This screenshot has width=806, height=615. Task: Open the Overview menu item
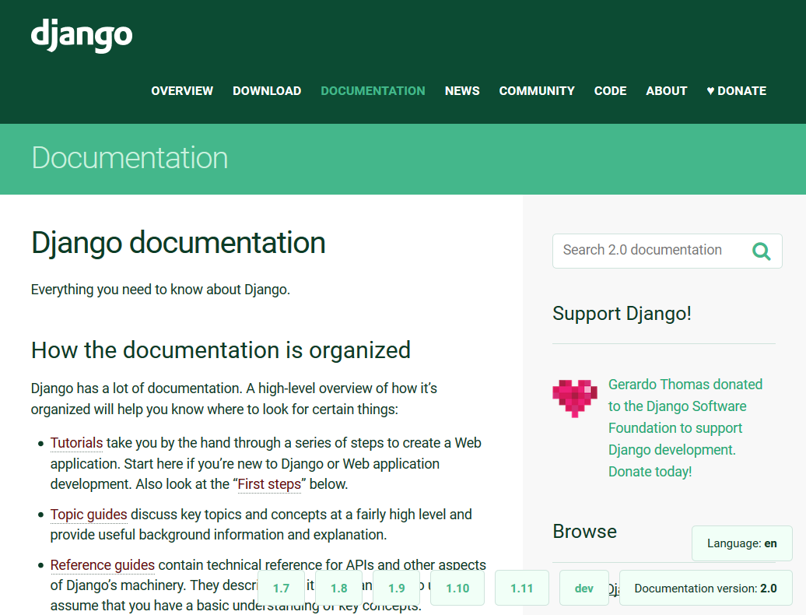[x=182, y=91]
